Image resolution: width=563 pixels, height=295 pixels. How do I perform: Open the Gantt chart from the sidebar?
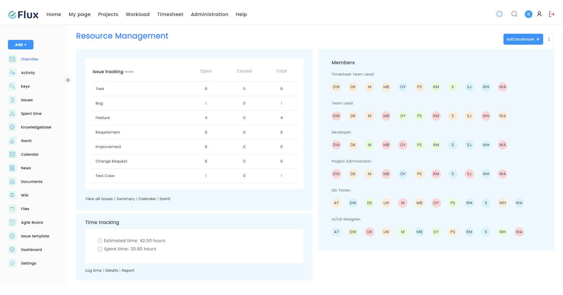[x=12, y=141]
